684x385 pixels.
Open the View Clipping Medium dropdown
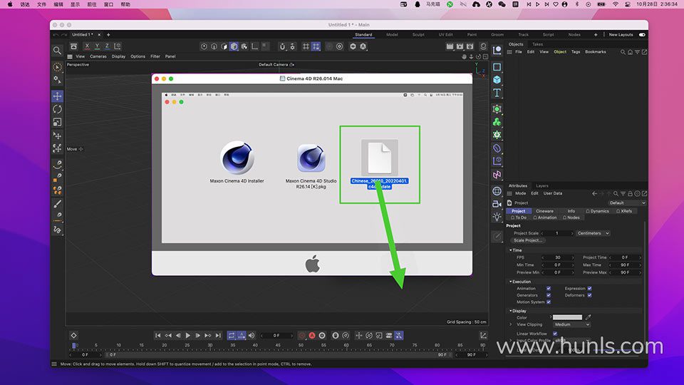coord(572,324)
